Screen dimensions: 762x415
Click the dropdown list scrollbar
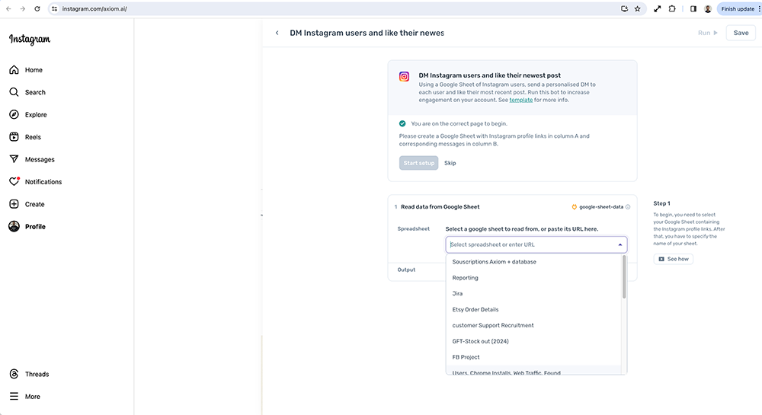[624, 276]
